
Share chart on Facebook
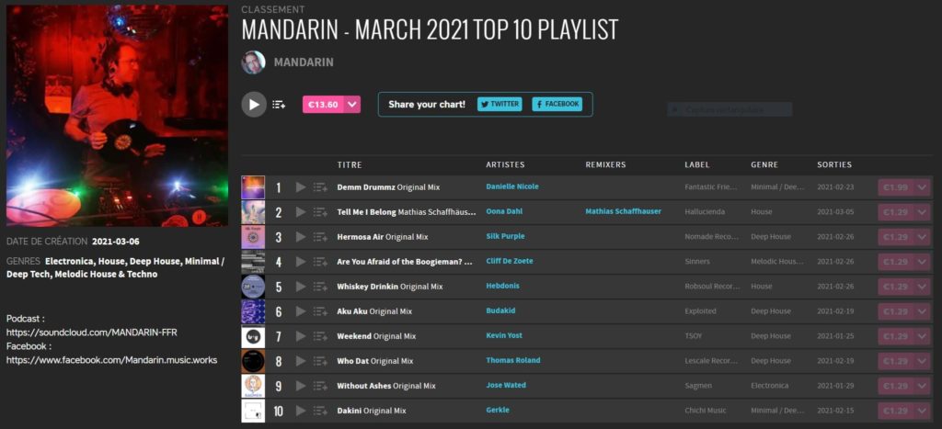coord(557,104)
